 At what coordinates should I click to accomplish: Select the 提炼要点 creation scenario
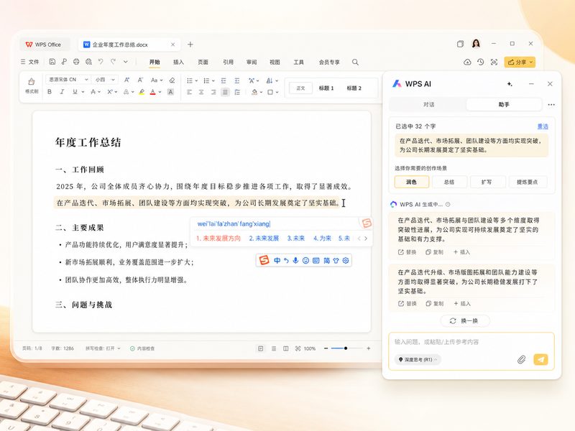point(528,182)
